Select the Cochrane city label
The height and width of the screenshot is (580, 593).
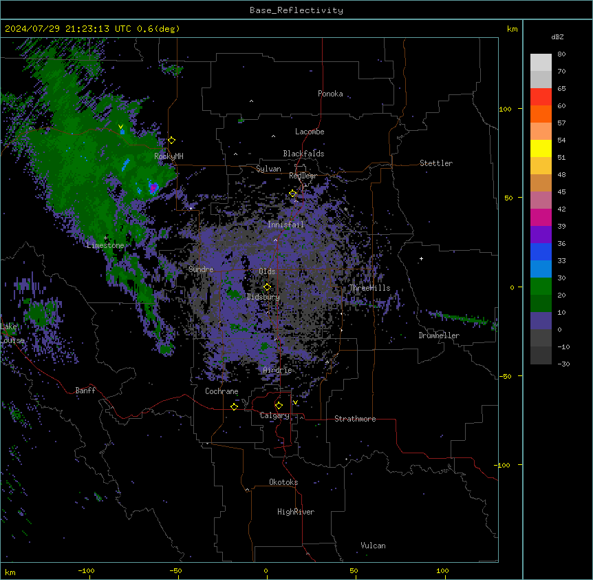point(222,391)
